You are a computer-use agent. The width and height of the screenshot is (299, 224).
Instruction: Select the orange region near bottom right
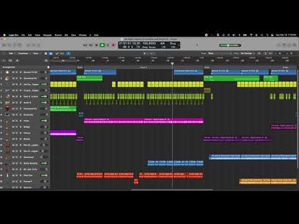pyautogui.click(x=268, y=181)
